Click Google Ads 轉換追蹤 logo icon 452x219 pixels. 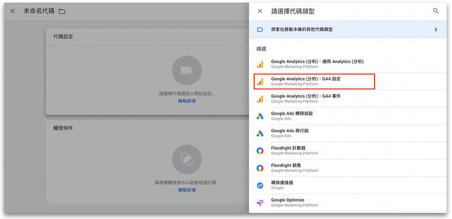click(260, 116)
